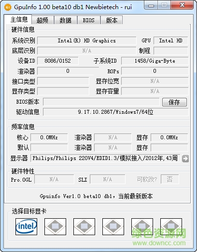Click the 接口类型 interface type field
Image resolution: width=197 pixels, height=252 pixels.
coord(63,81)
